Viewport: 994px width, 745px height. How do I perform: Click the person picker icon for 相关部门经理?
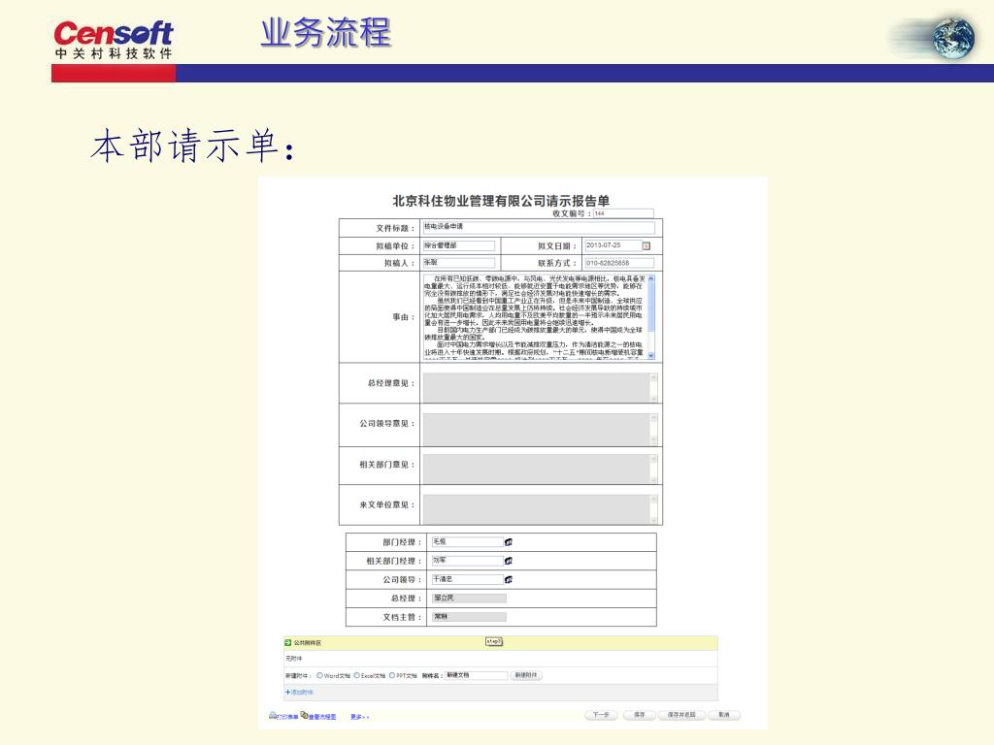click(x=509, y=561)
